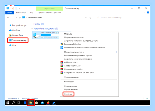This screenshot has height=111, width=155.
Task: Open the Файл ribbon tab
Action: tap(9, 12)
